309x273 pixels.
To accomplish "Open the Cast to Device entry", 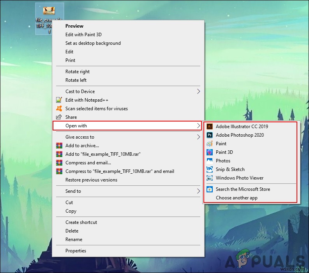I will tap(128, 92).
